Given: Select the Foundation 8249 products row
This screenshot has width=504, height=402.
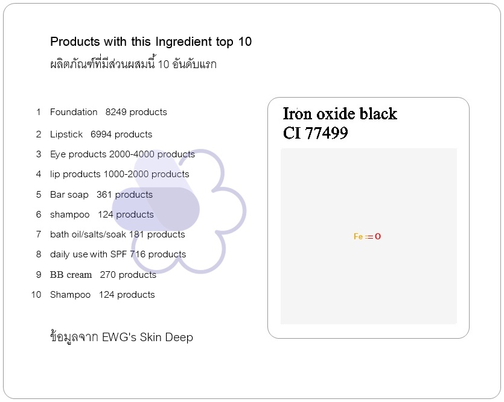Looking at the screenshot, I should coord(109,112).
